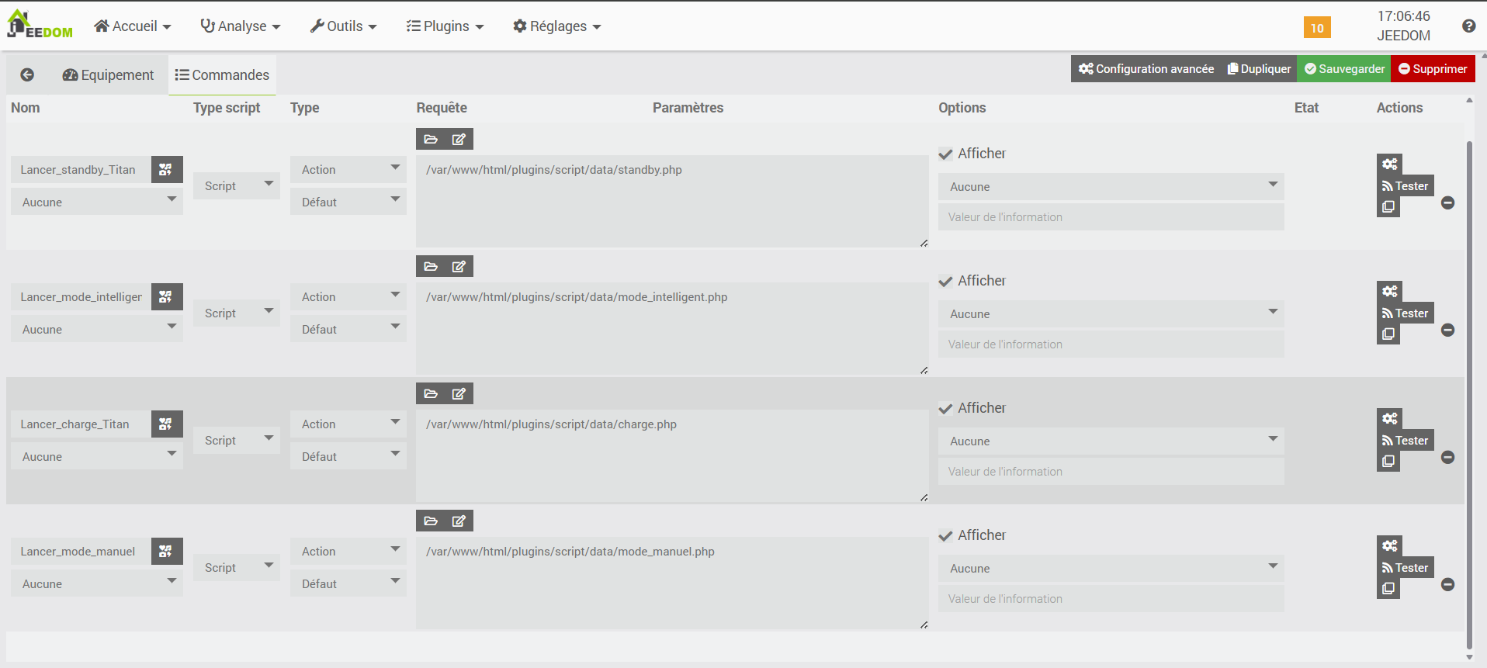Open Script type dropdown for Lancer_mode_intelligent

tap(236, 313)
